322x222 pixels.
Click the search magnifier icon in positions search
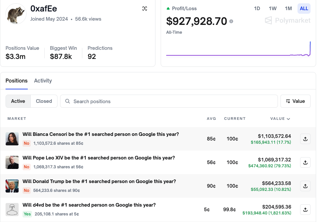68,101
